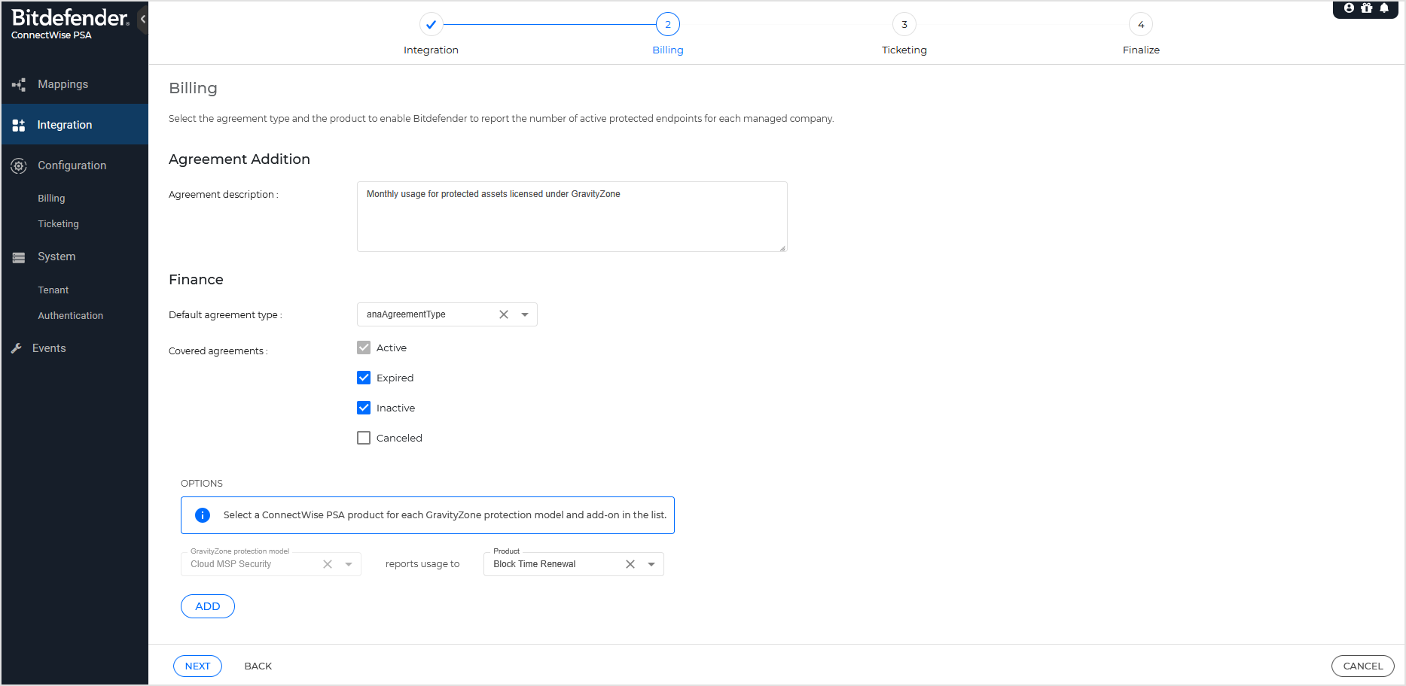Open Ticketing under Configuration in sidebar
The width and height of the screenshot is (1406, 686).
[58, 224]
